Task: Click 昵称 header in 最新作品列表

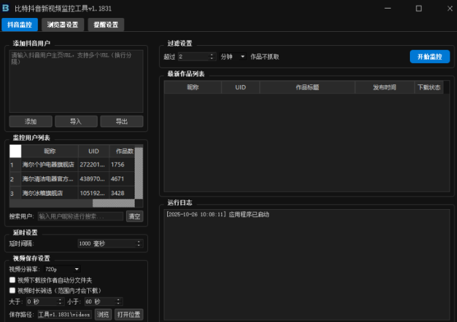Action: pos(192,87)
